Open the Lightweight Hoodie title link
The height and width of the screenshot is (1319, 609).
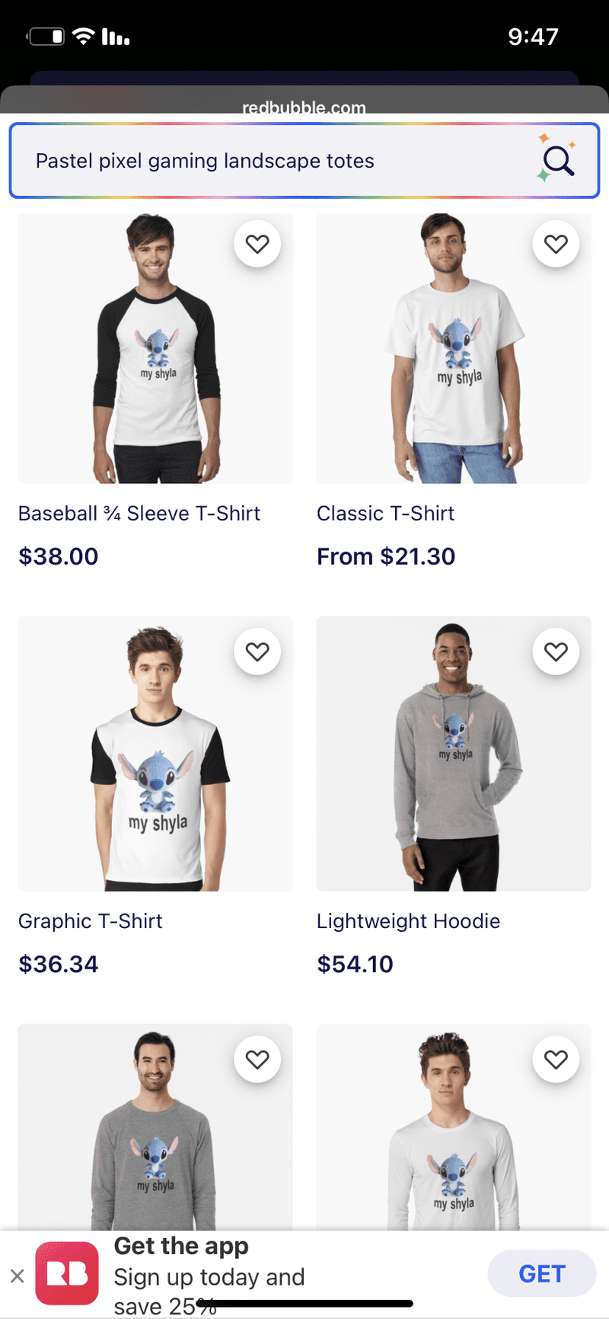coord(408,921)
